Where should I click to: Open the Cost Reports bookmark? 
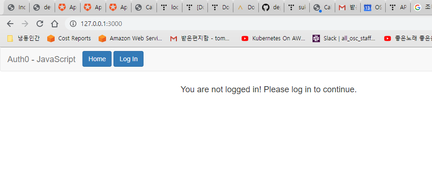[x=69, y=38]
